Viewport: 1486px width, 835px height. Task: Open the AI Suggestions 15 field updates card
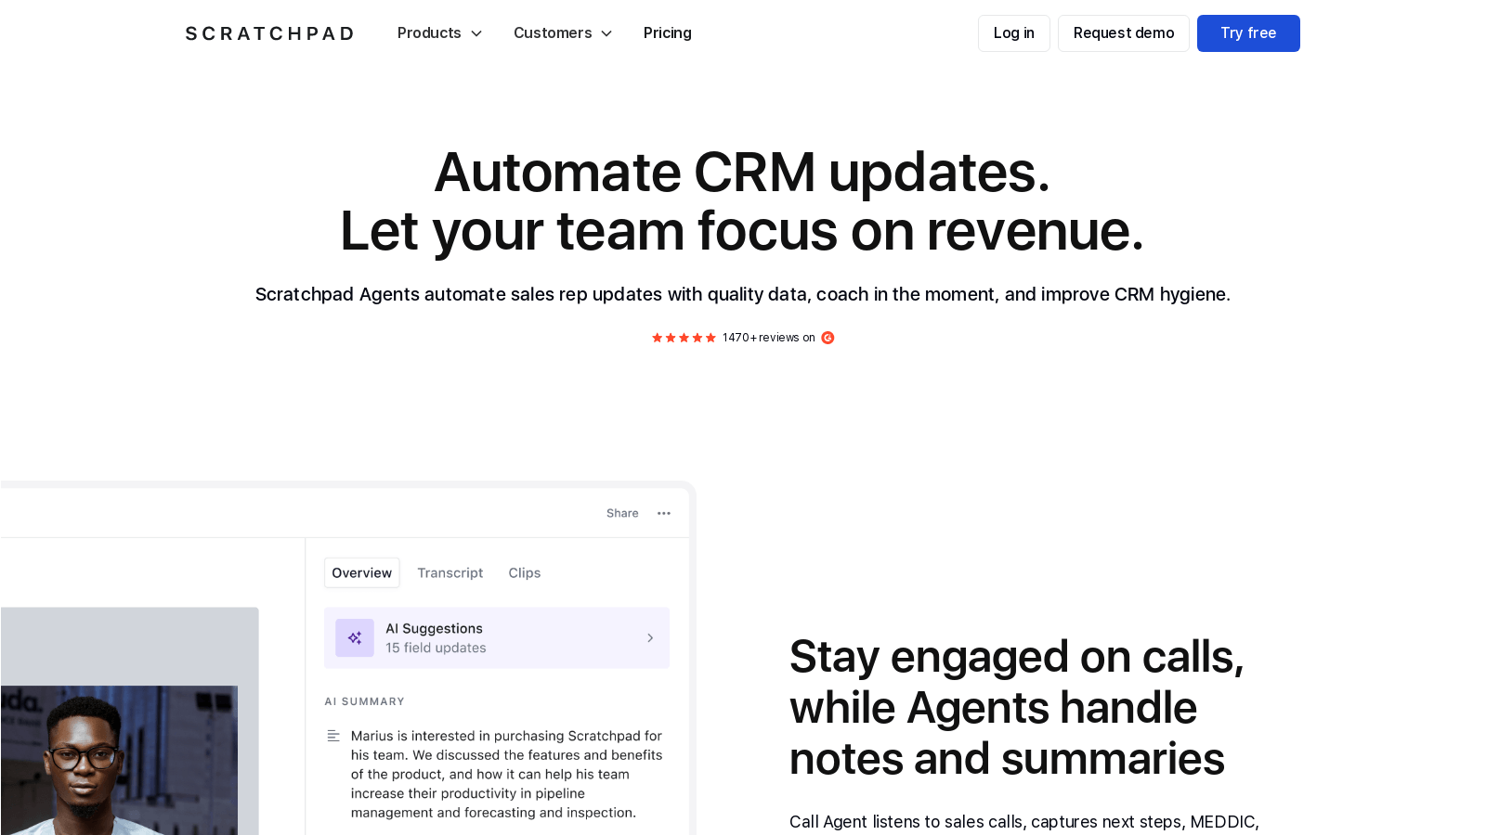click(x=497, y=638)
